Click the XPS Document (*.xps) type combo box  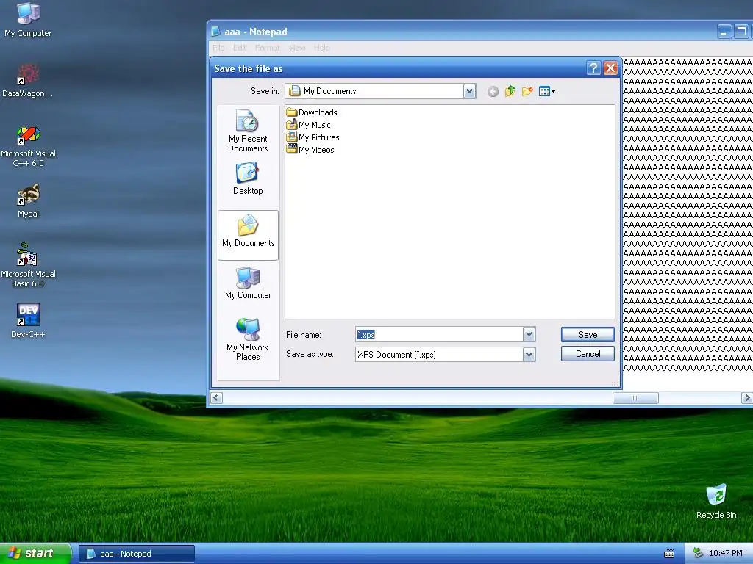click(x=445, y=355)
